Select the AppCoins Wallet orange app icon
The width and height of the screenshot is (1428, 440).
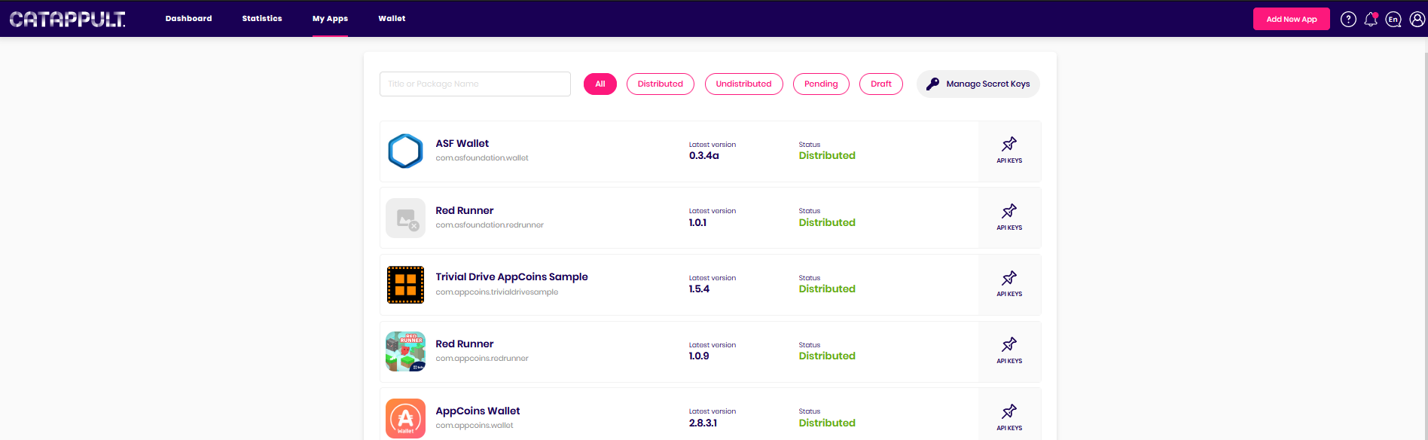[405, 418]
